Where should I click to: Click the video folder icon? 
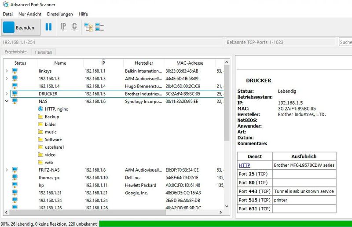[40, 155]
